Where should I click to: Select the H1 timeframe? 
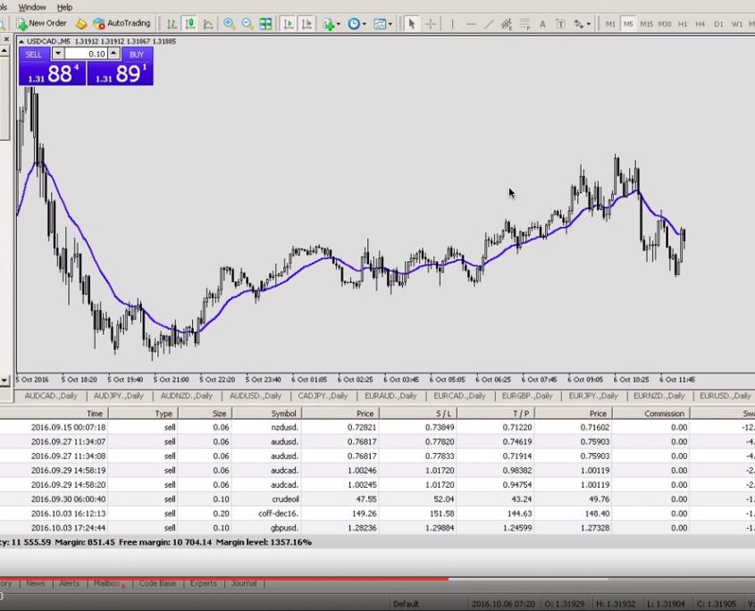tap(684, 24)
